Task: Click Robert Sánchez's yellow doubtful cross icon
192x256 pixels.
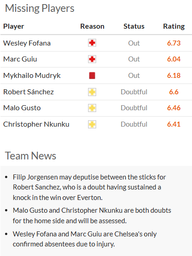Action: [x=92, y=92]
